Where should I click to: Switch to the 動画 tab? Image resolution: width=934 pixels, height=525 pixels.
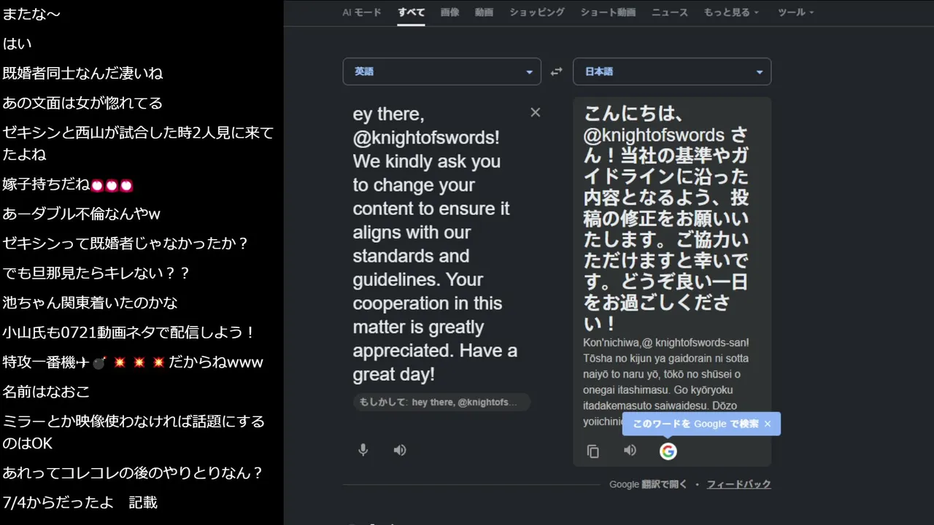484,12
